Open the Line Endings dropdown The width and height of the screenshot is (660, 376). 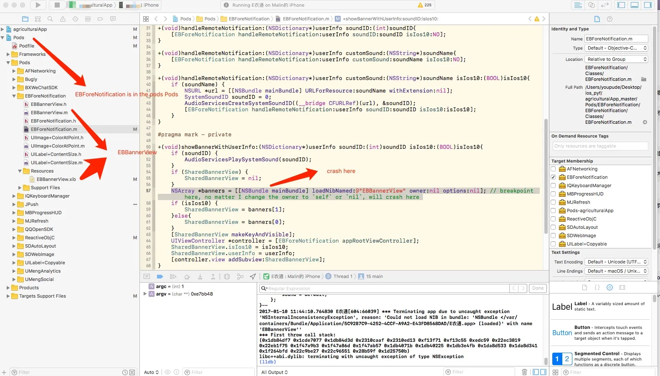(617, 271)
